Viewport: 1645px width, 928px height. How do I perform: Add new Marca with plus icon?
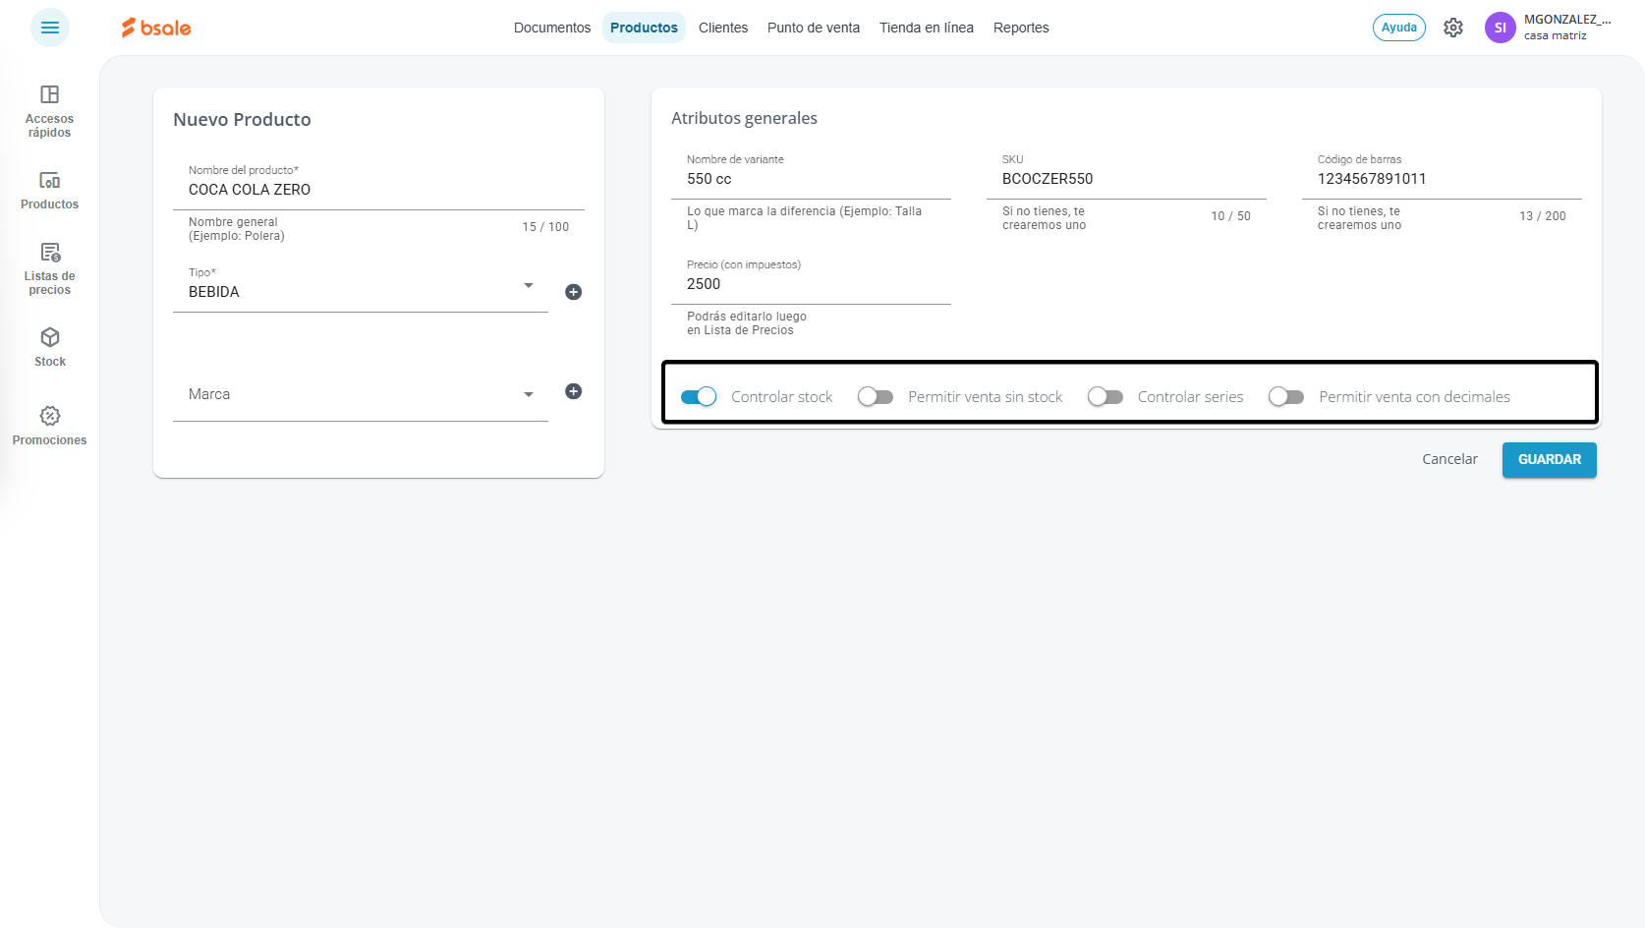point(574,391)
